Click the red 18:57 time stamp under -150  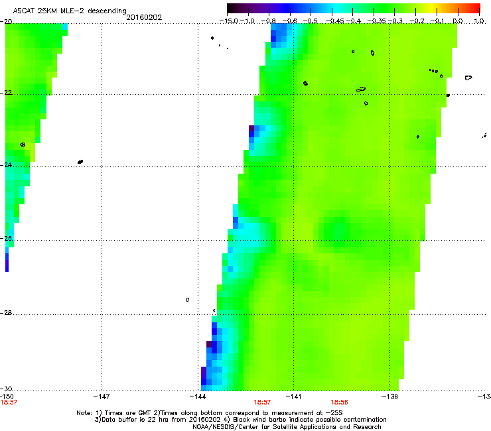[9, 402]
